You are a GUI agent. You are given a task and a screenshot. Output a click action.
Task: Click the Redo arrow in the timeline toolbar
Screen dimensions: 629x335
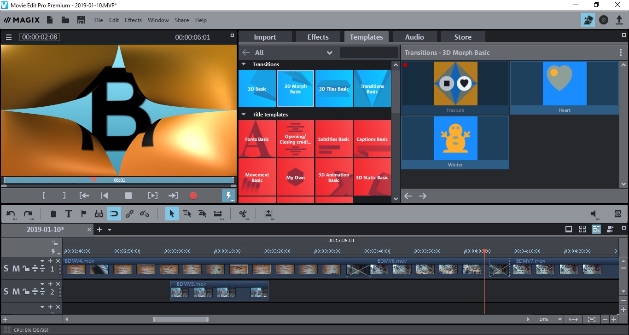[28, 214]
